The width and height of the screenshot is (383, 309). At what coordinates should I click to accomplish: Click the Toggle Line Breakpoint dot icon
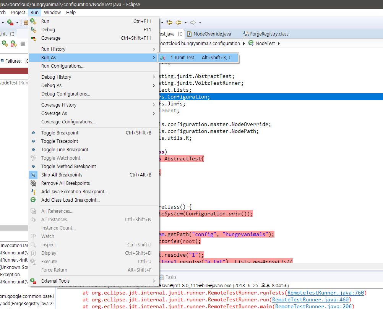pyautogui.click(x=34, y=150)
